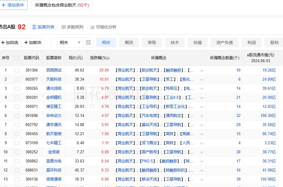This screenshot has width=283, height=187.
Task: Click market value 108.30亿
Action: 268,115
